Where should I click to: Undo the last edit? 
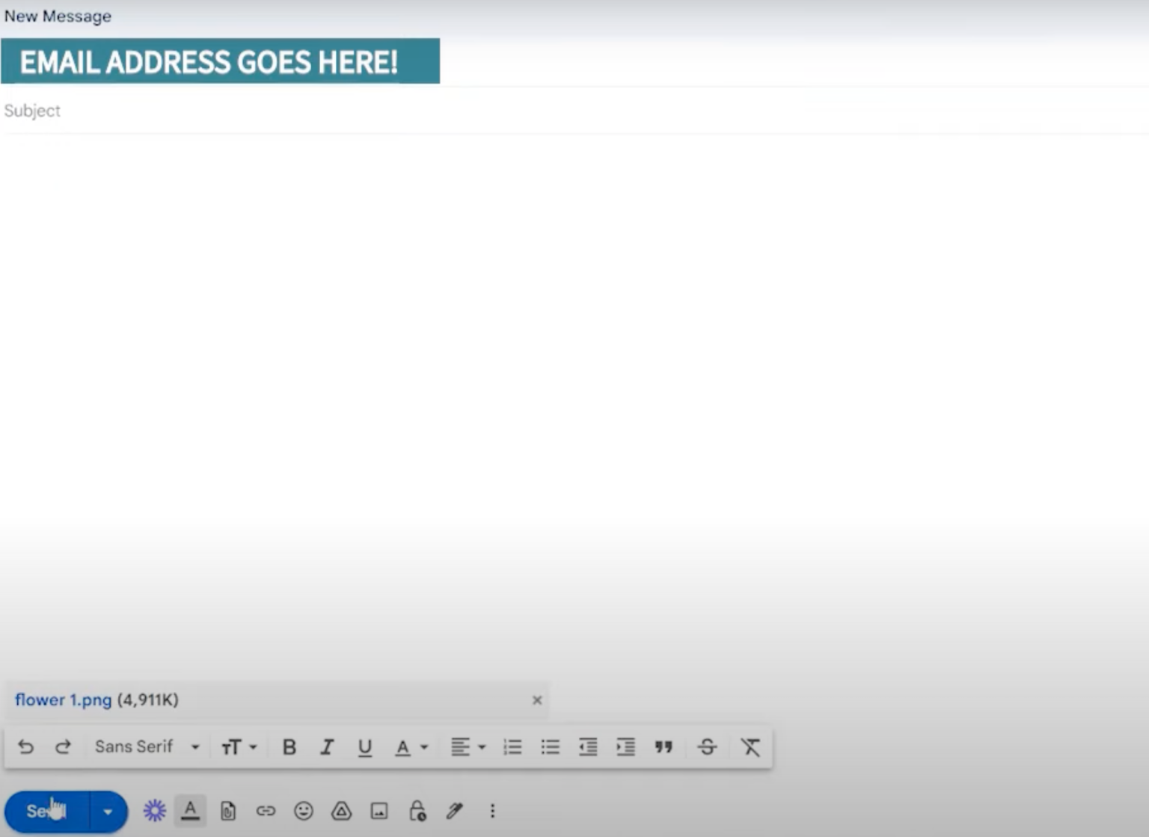25,746
